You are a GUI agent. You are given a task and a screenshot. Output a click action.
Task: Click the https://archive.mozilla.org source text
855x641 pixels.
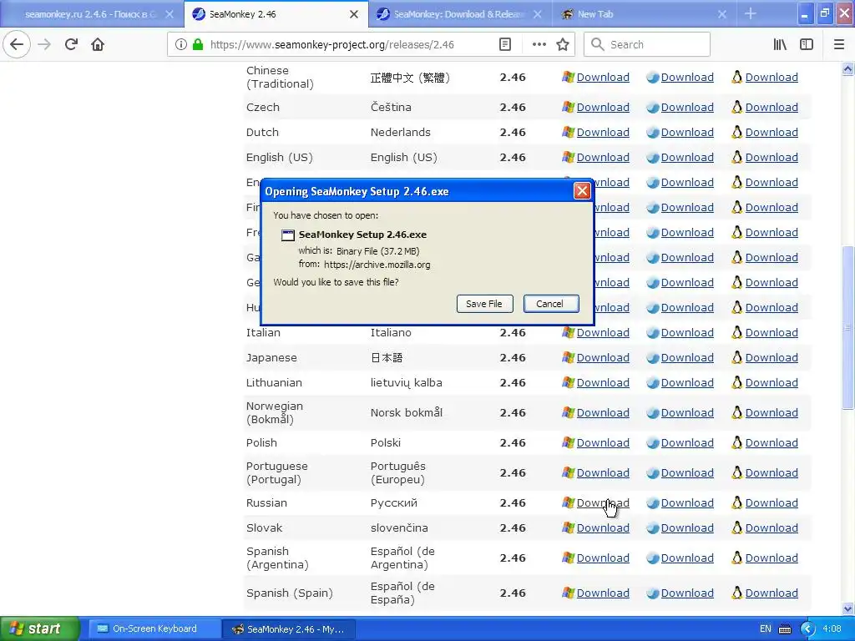(377, 265)
